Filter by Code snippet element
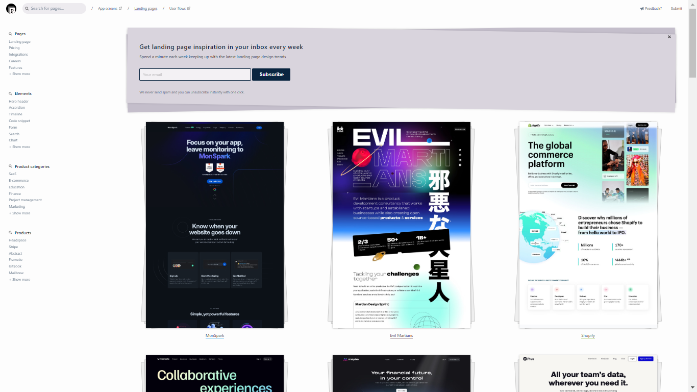The height and width of the screenshot is (392, 697). [19, 121]
